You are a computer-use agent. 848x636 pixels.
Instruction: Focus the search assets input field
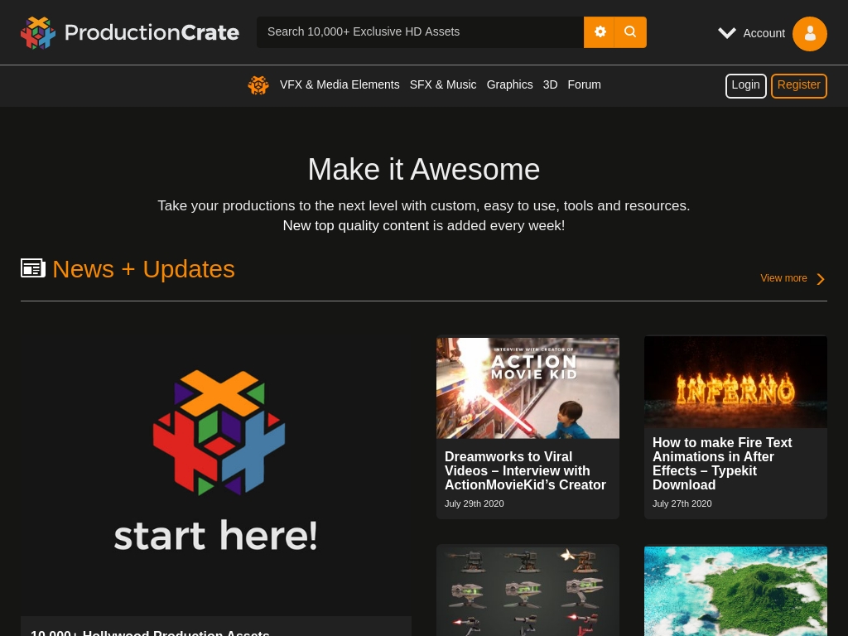point(420,32)
